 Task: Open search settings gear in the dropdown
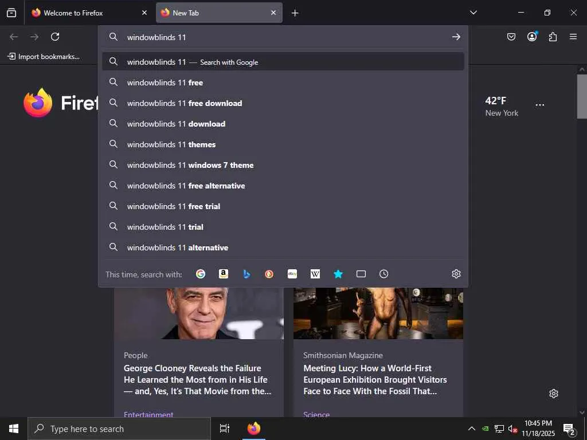click(x=456, y=274)
